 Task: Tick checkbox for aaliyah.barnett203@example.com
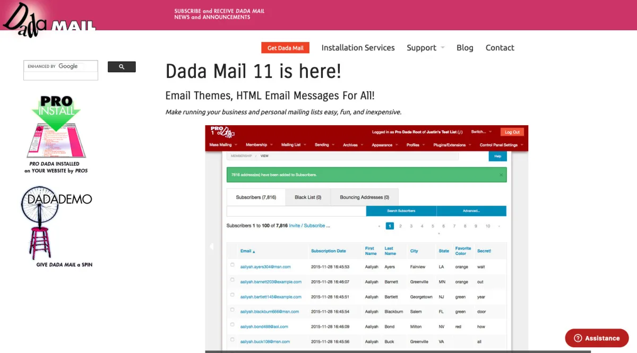[x=232, y=280]
